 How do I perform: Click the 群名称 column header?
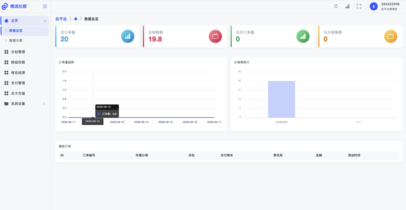278,155
